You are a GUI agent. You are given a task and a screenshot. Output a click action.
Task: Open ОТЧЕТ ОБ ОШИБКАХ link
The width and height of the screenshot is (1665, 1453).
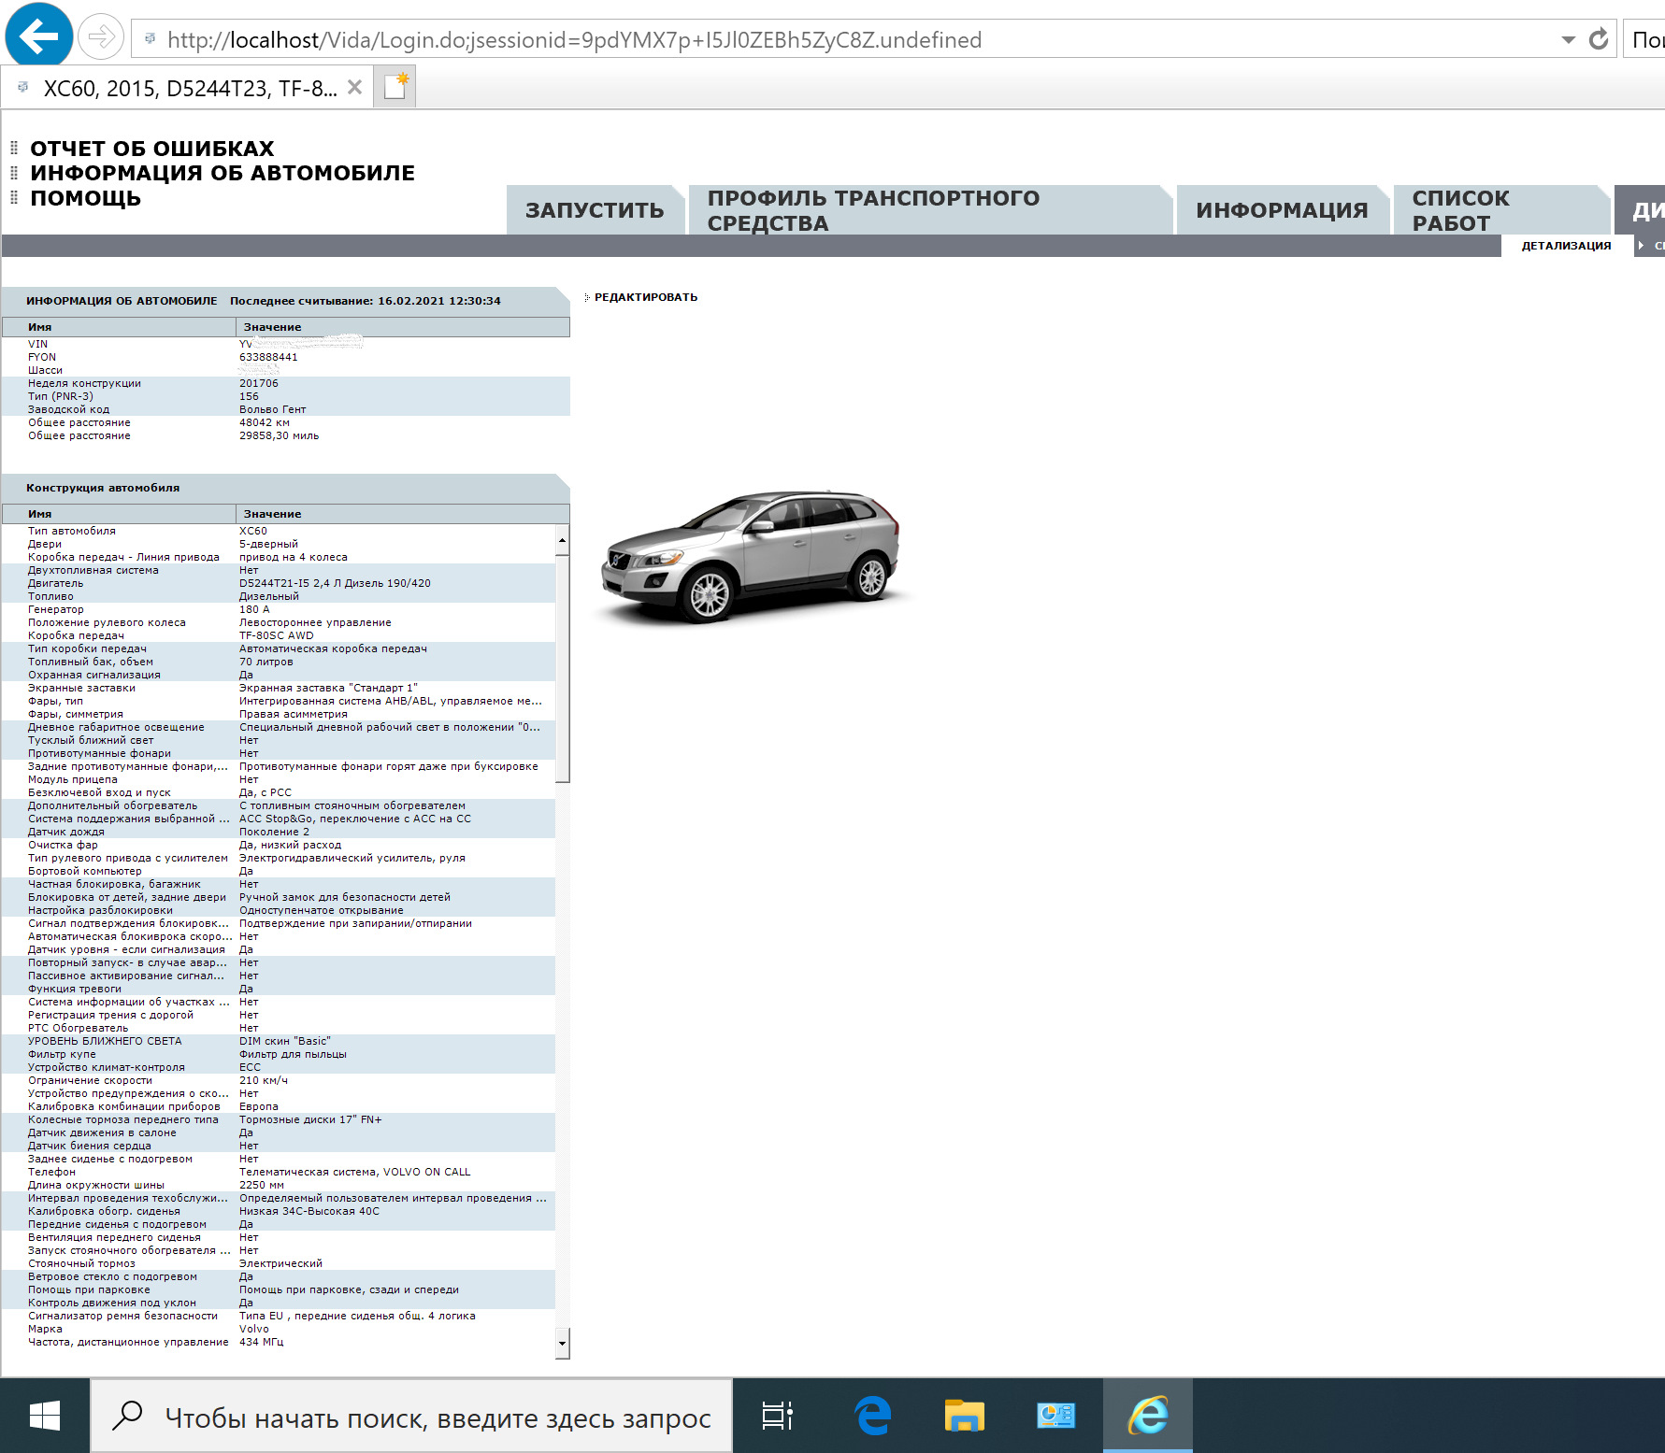pyautogui.click(x=152, y=149)
